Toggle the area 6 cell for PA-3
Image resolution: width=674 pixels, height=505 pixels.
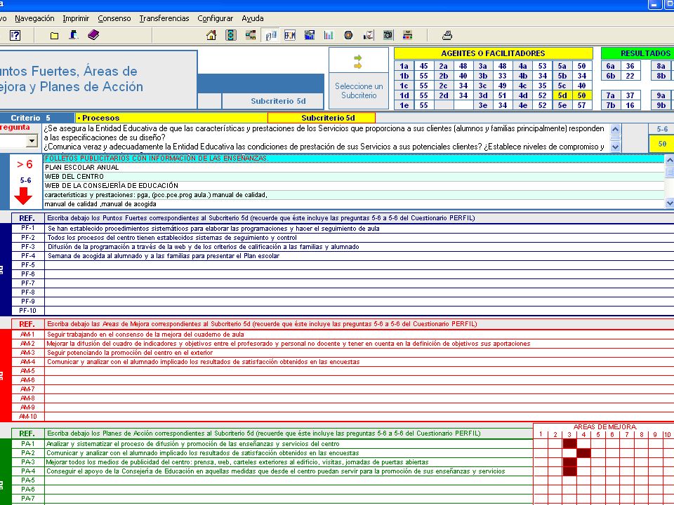(612, 462)
